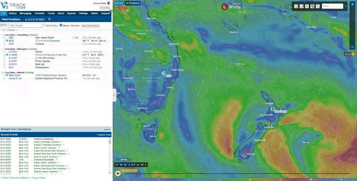Click the map search magnifier tool
The width and height of the screenshot is (357, 181).
(318, 6)
